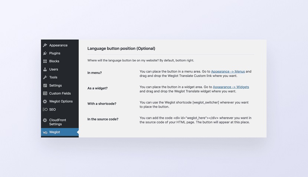308x177 pixels.
Task: Click the Language button position heading
Action: 121,49
